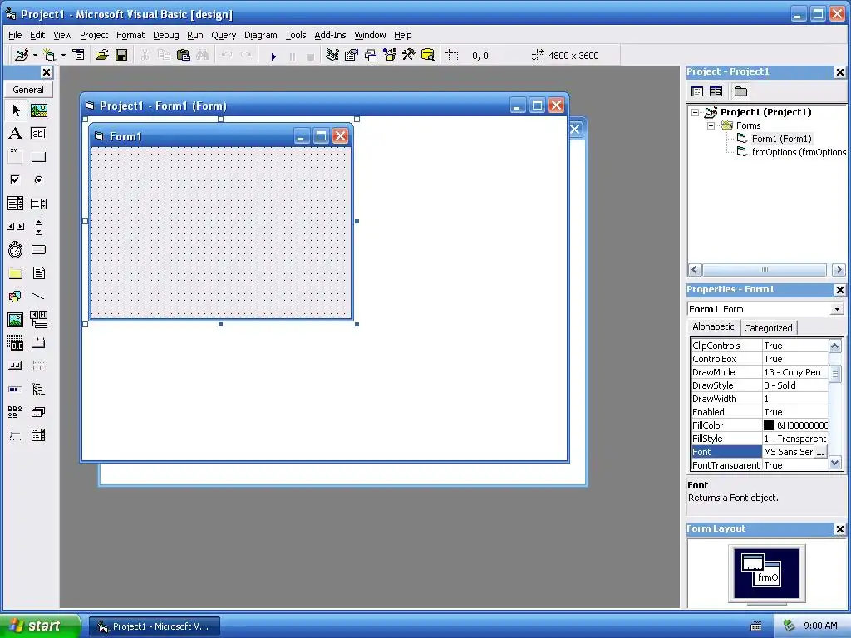The height and width of the screenshot is (638, 851).
Task: Select the Timer control tool
Action: (16, 250)
